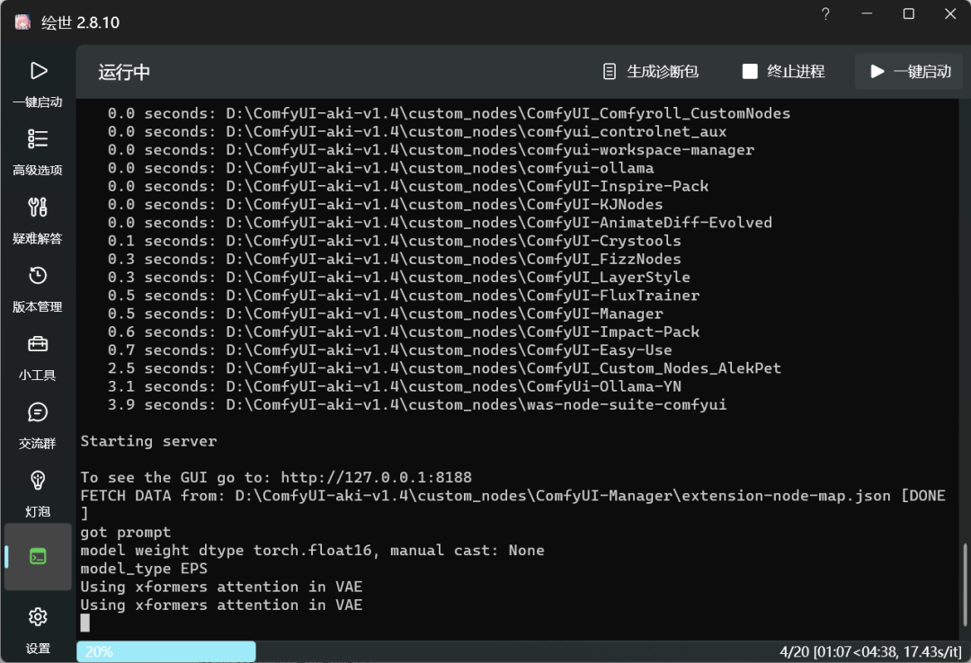Viewport: 971px width, 663px height.
Task: Open the 一键启动 sidebar page
Action: (38, 84)
